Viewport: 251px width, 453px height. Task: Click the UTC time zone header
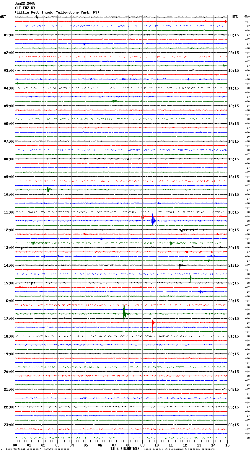click(235, 17)
